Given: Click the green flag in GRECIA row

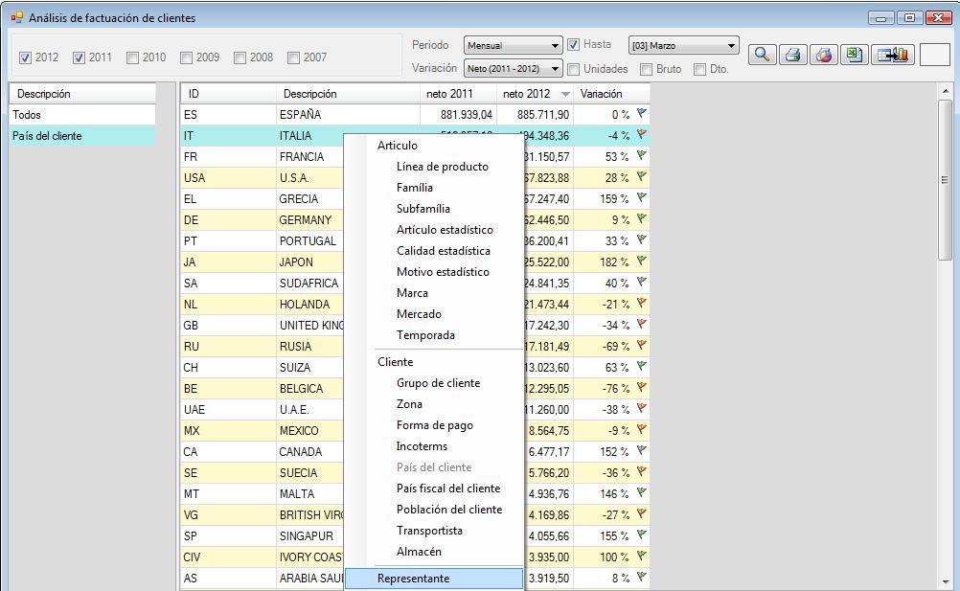Looking at the screenshot, I should click(642, 198).
